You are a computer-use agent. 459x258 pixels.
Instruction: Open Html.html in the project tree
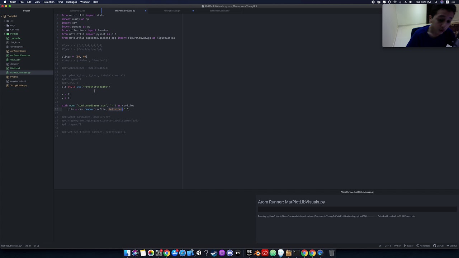coord(15,68)
